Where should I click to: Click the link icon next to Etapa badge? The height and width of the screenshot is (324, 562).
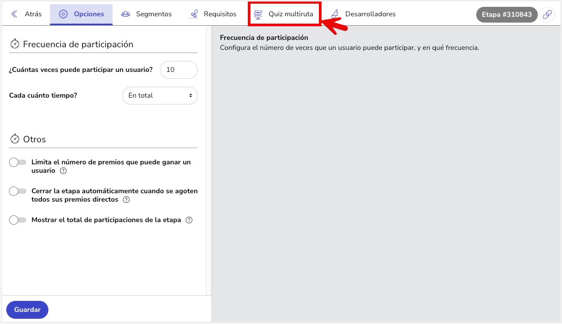548,14
